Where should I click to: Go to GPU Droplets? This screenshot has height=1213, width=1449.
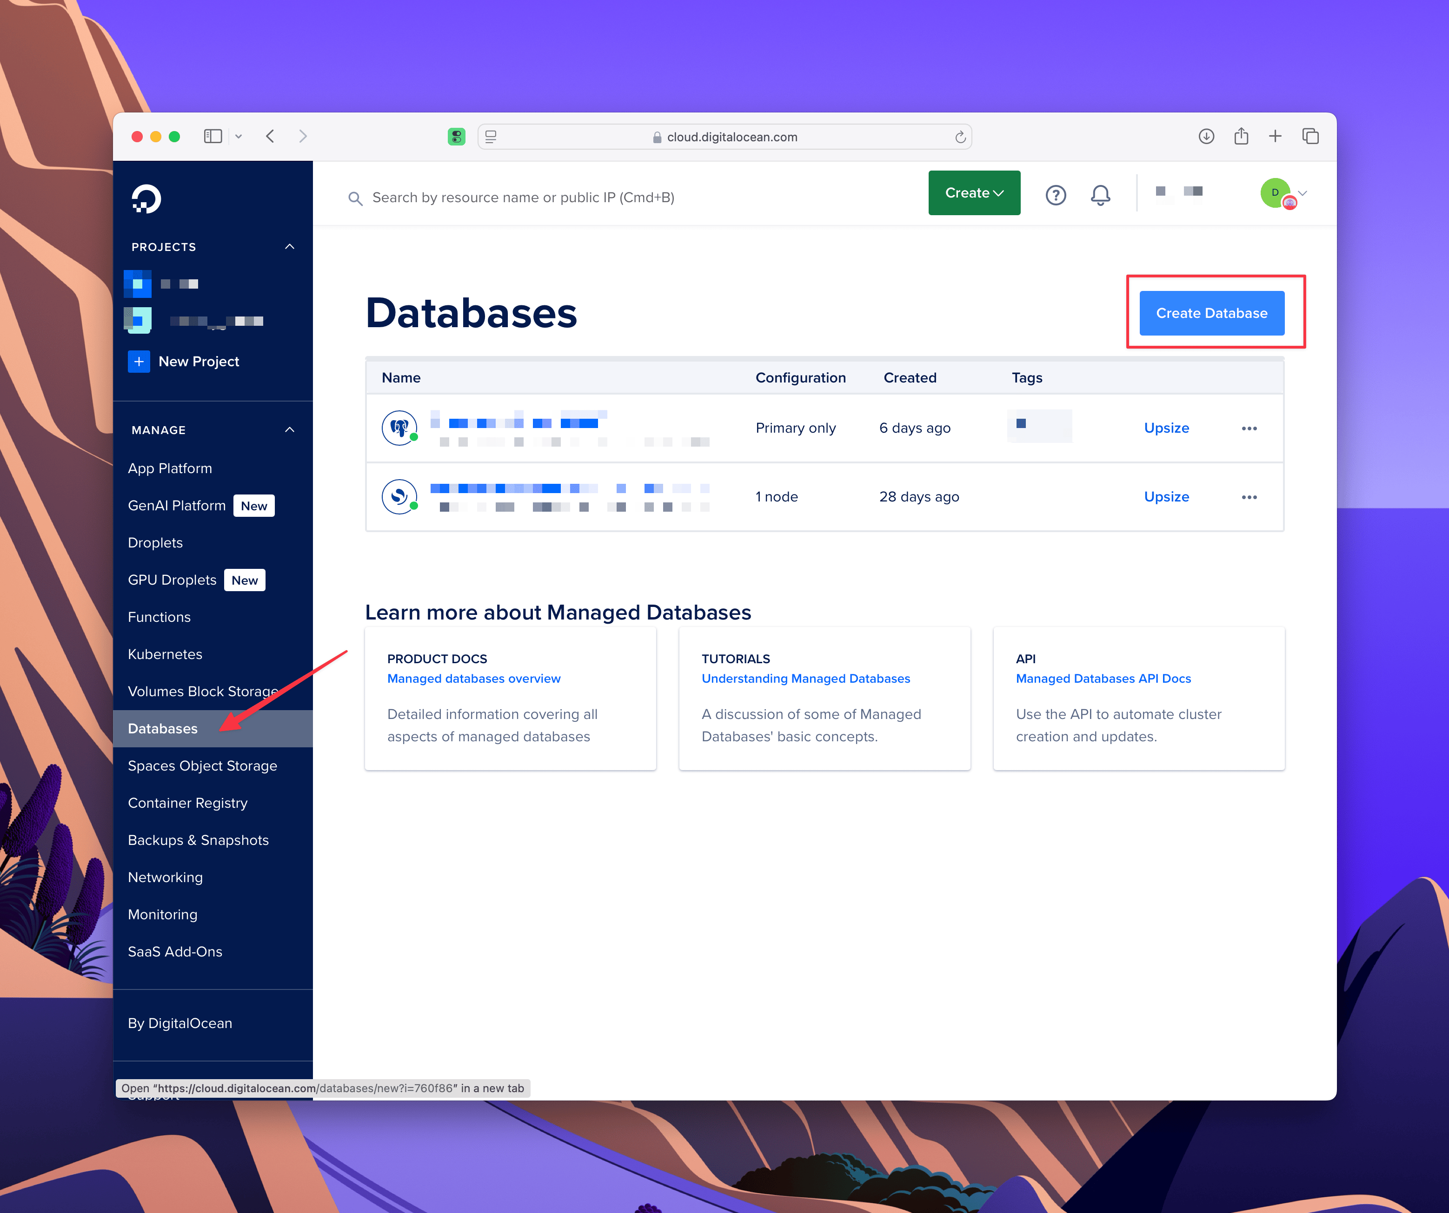pyautogui.click(x=172, y=580)
